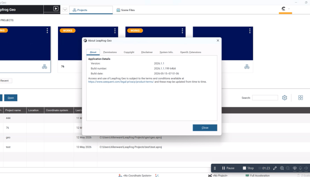Open options menu on the third project card

(182, 31)
